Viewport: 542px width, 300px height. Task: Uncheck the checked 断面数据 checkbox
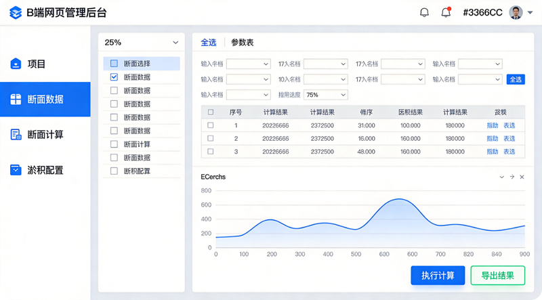point(114,77)
